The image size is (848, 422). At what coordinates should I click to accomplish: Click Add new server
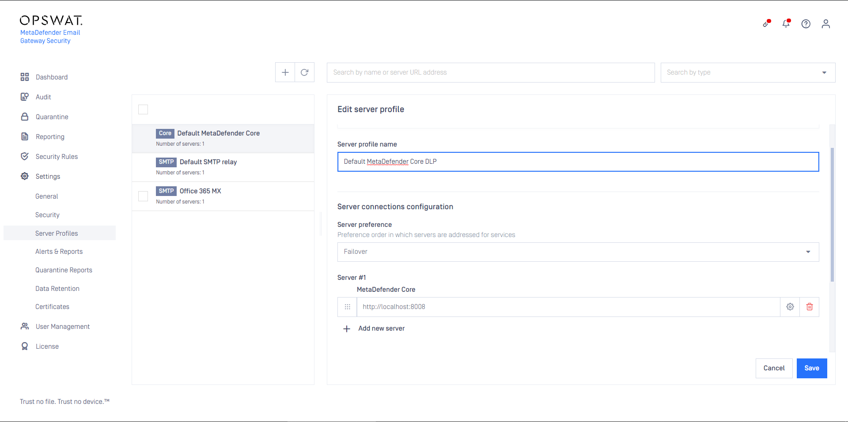(x=381, y=328)
